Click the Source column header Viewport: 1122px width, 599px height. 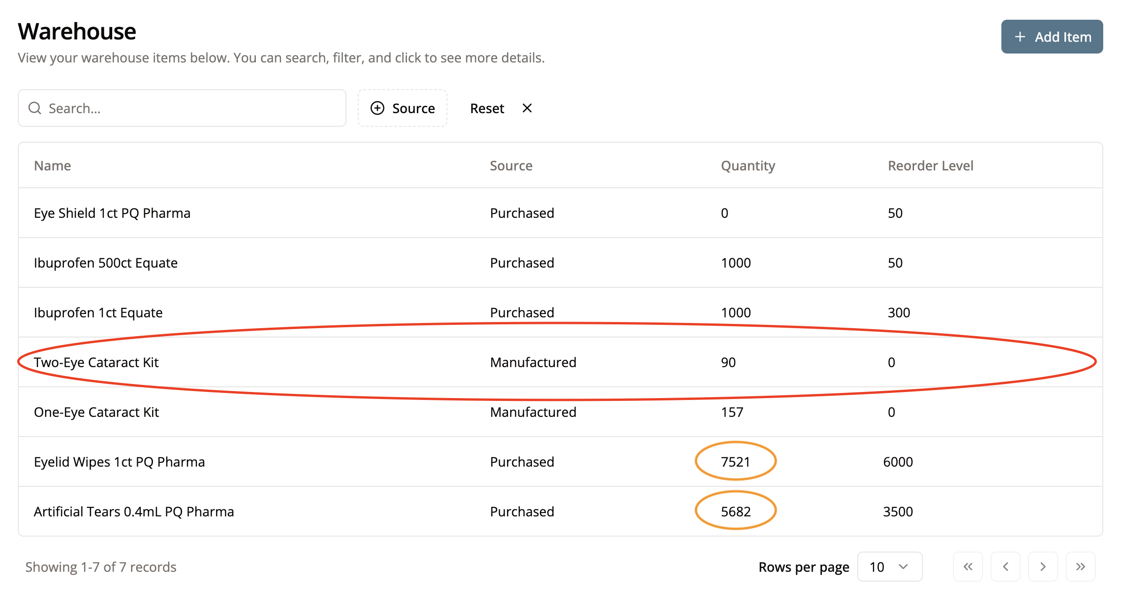(511, 166)
